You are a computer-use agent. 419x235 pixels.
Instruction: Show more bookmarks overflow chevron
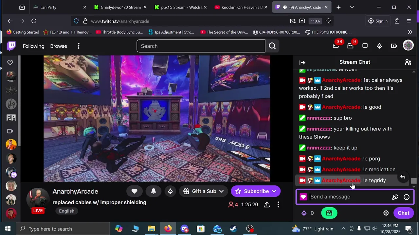410,32
